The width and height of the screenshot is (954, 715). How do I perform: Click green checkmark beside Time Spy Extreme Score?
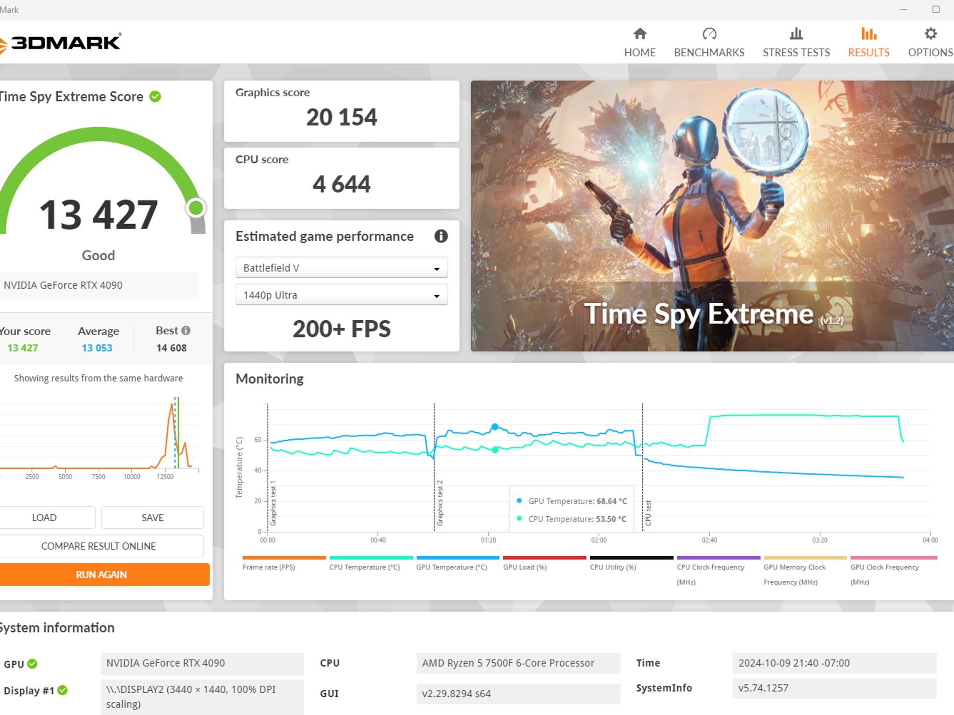(155, 96)
